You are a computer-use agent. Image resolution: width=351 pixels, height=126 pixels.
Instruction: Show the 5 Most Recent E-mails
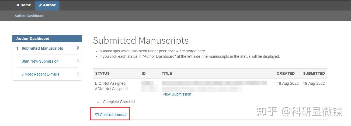(40, 74)
